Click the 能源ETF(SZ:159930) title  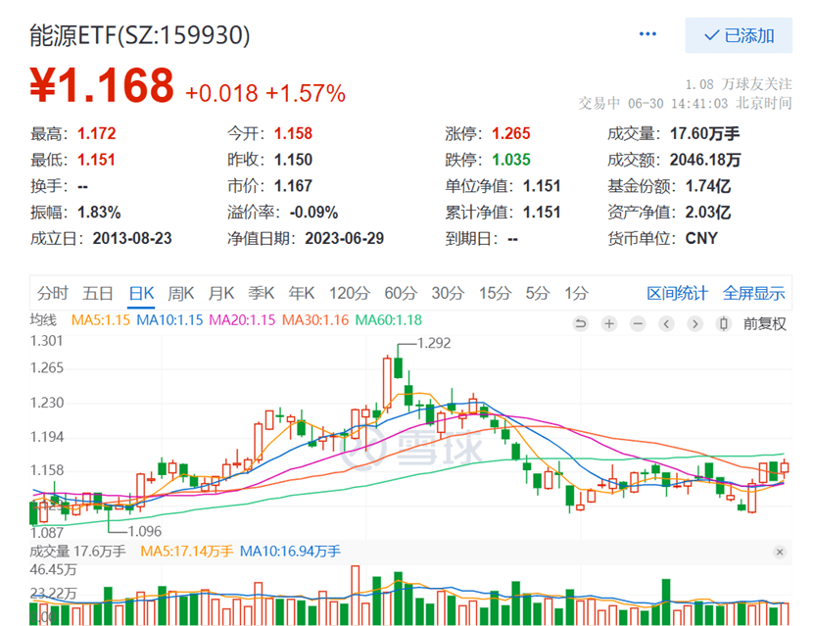pos(140,35)
